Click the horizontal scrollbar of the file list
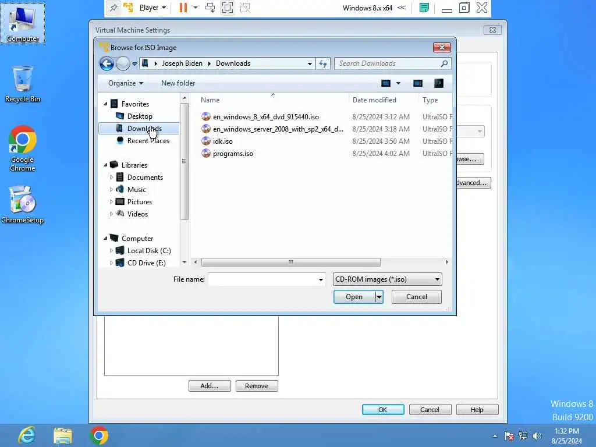Viewport: 596px width, 447px height. click(291, 262)
